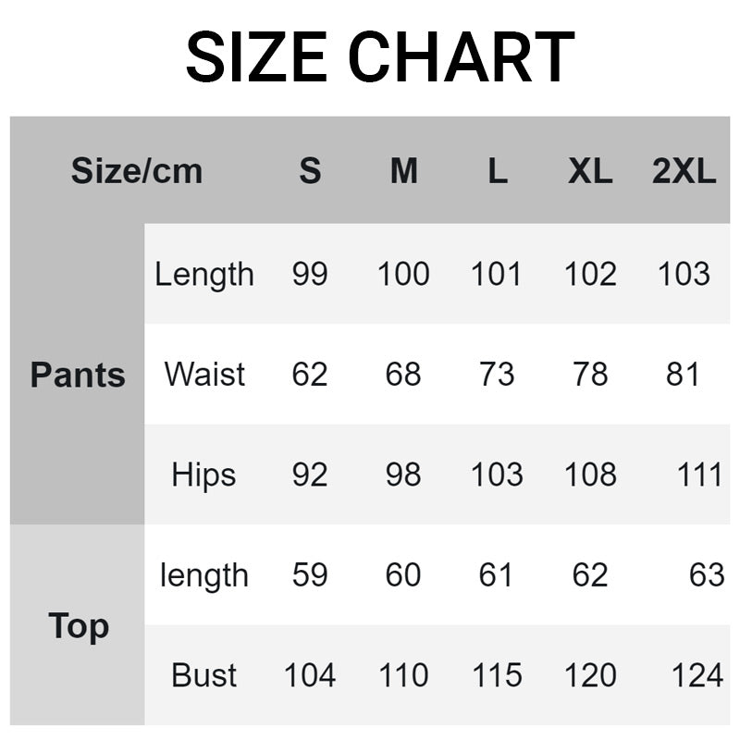Viewport: 740px width, 740px height.
Task: Select the Pants Length row label
Action: click(x=203, y=274)
